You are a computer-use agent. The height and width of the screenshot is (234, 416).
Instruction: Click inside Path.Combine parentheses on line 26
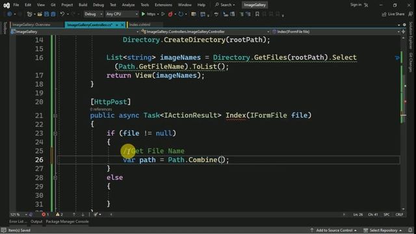(222, 160)
